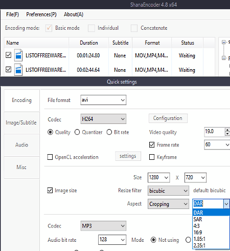This screenshot has height=251, width=230.
Task: Select the Quantizer radio button
Action: tap(77, 132)
